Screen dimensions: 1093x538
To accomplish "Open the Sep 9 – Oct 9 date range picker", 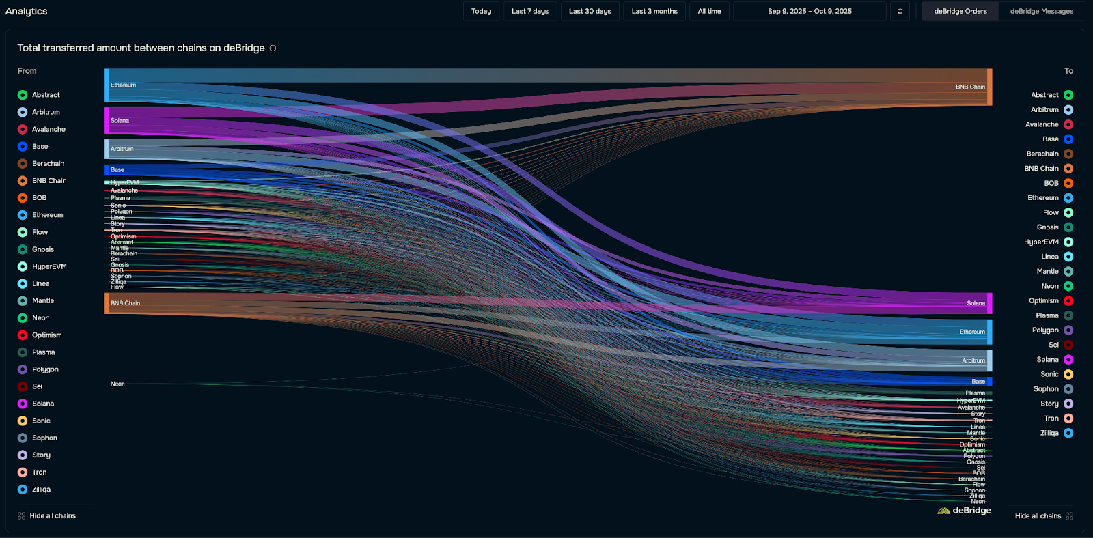I will click(x=809, y=12).
